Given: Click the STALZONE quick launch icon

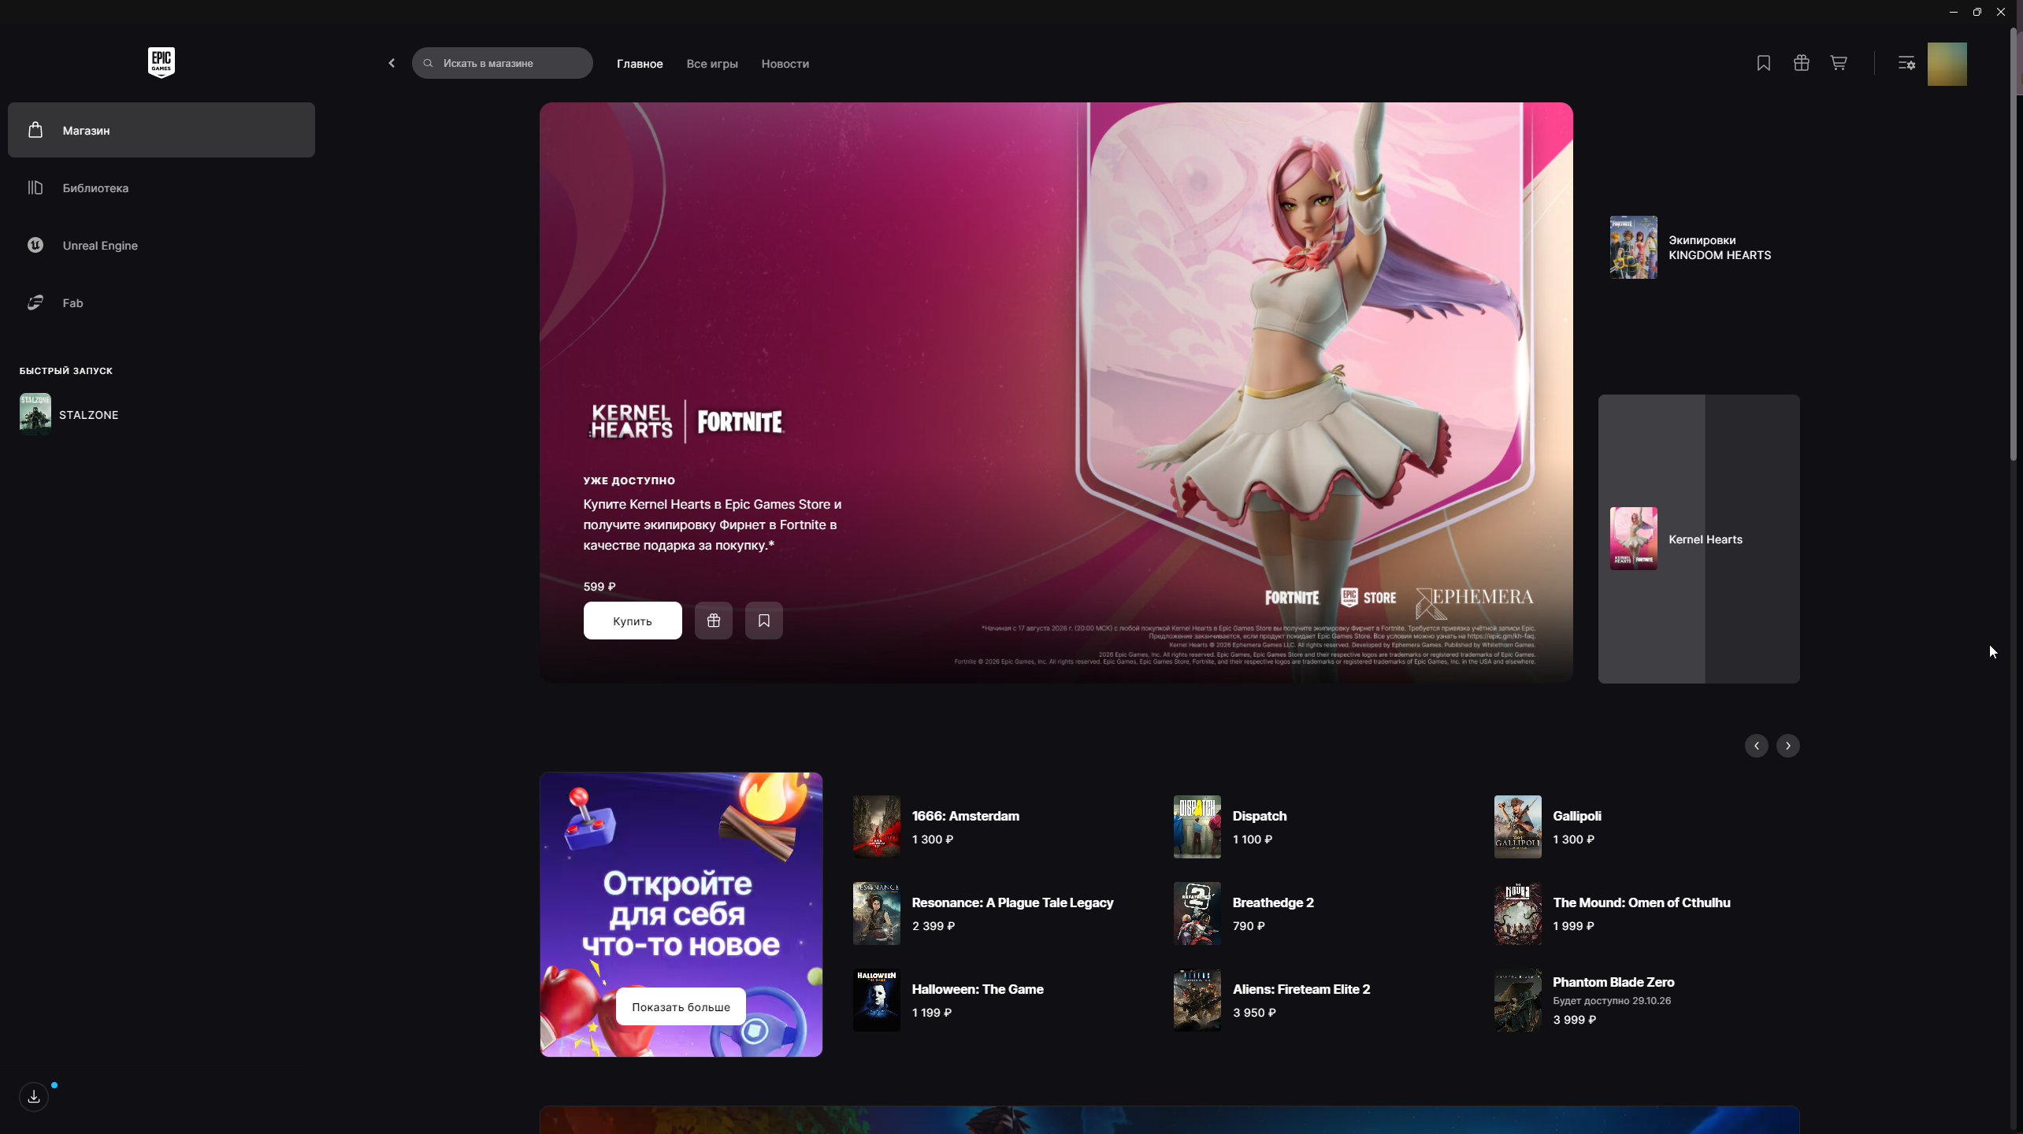Looking at the screenshot, I should point(35,414).
